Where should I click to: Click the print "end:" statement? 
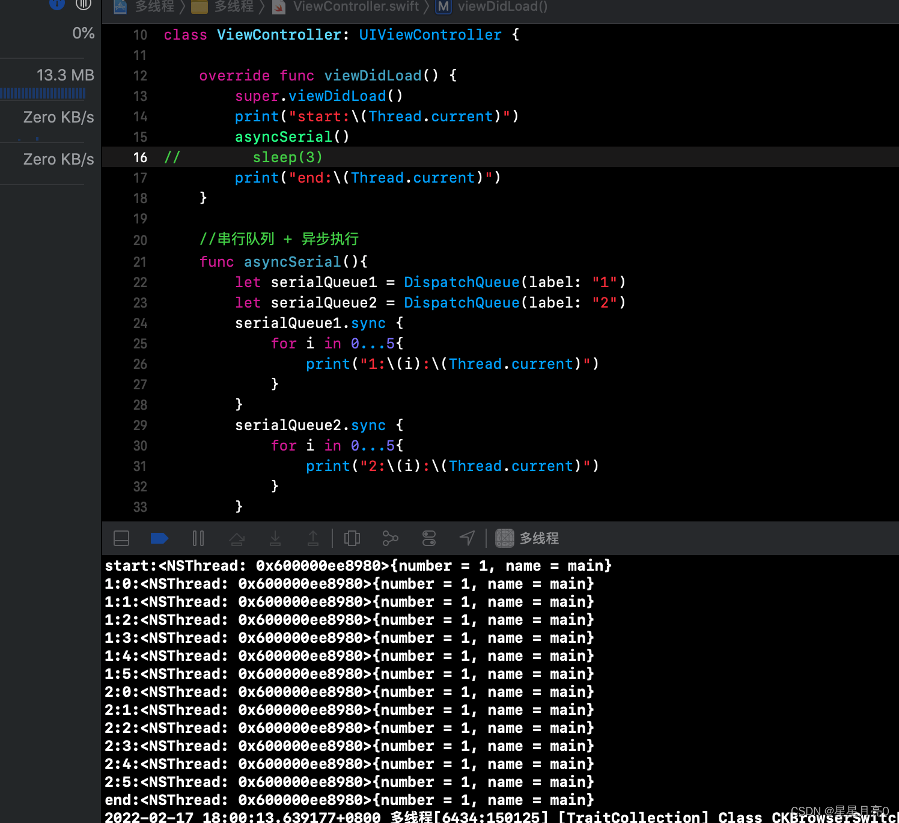368,178
